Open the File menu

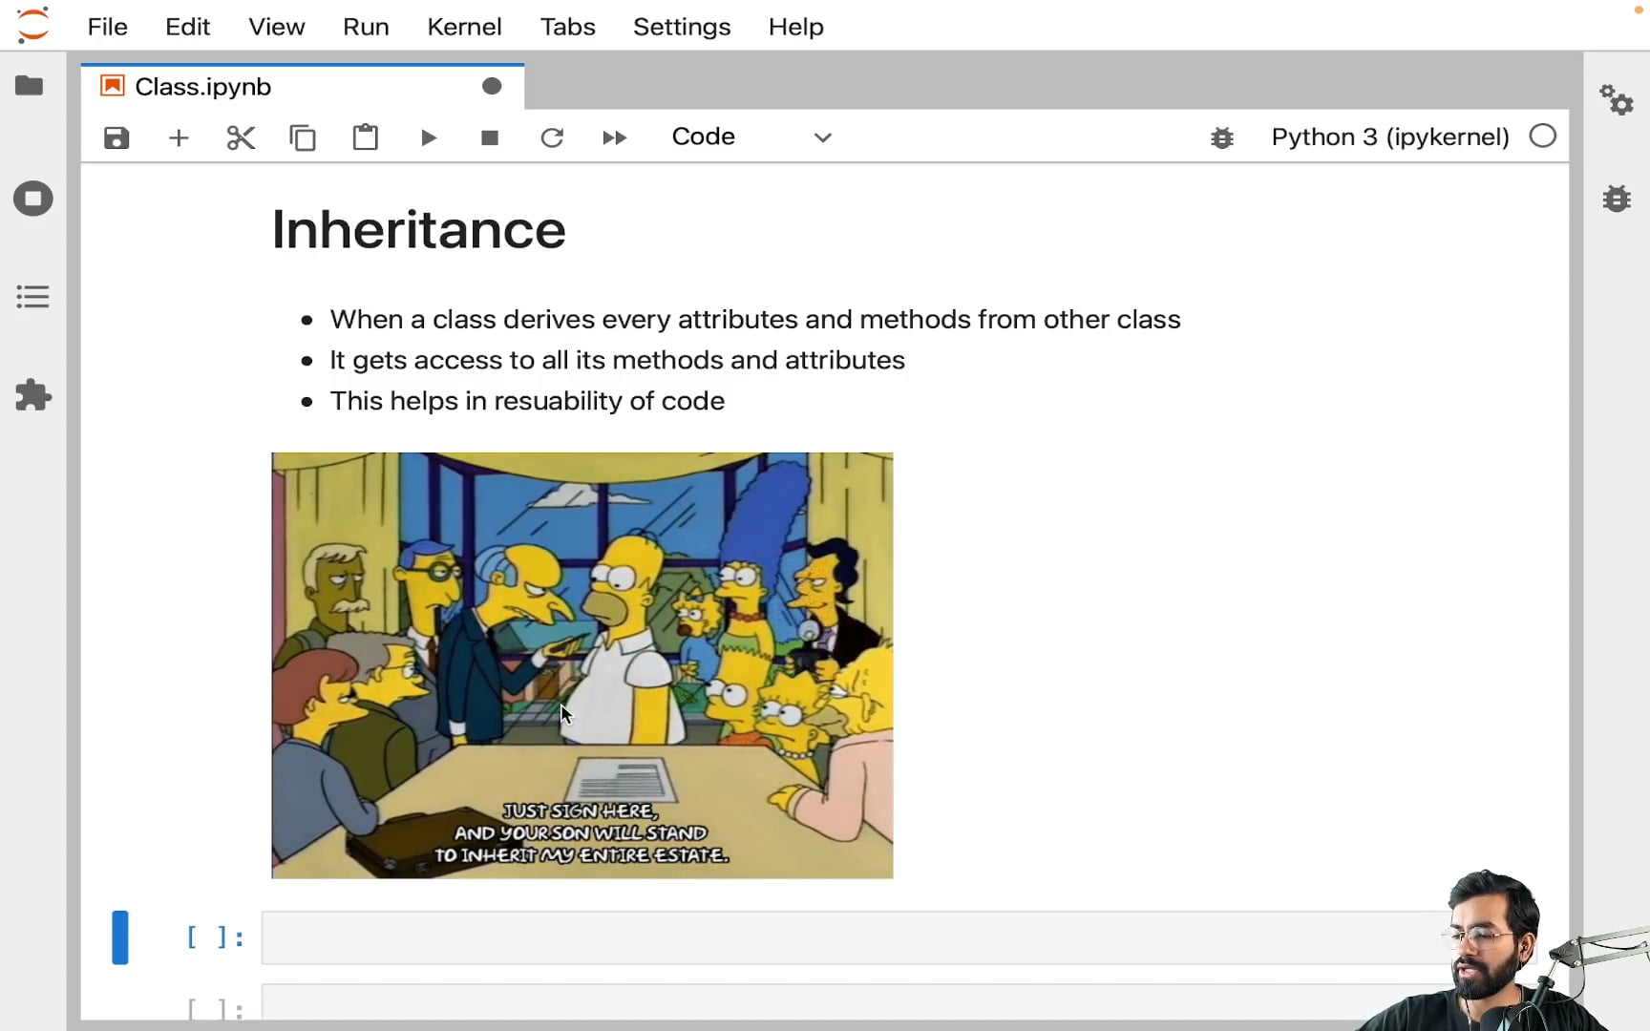[x=107, y=27]
